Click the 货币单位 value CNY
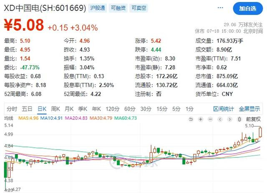Viewport: 267px width, 193px height. point(227,94)
